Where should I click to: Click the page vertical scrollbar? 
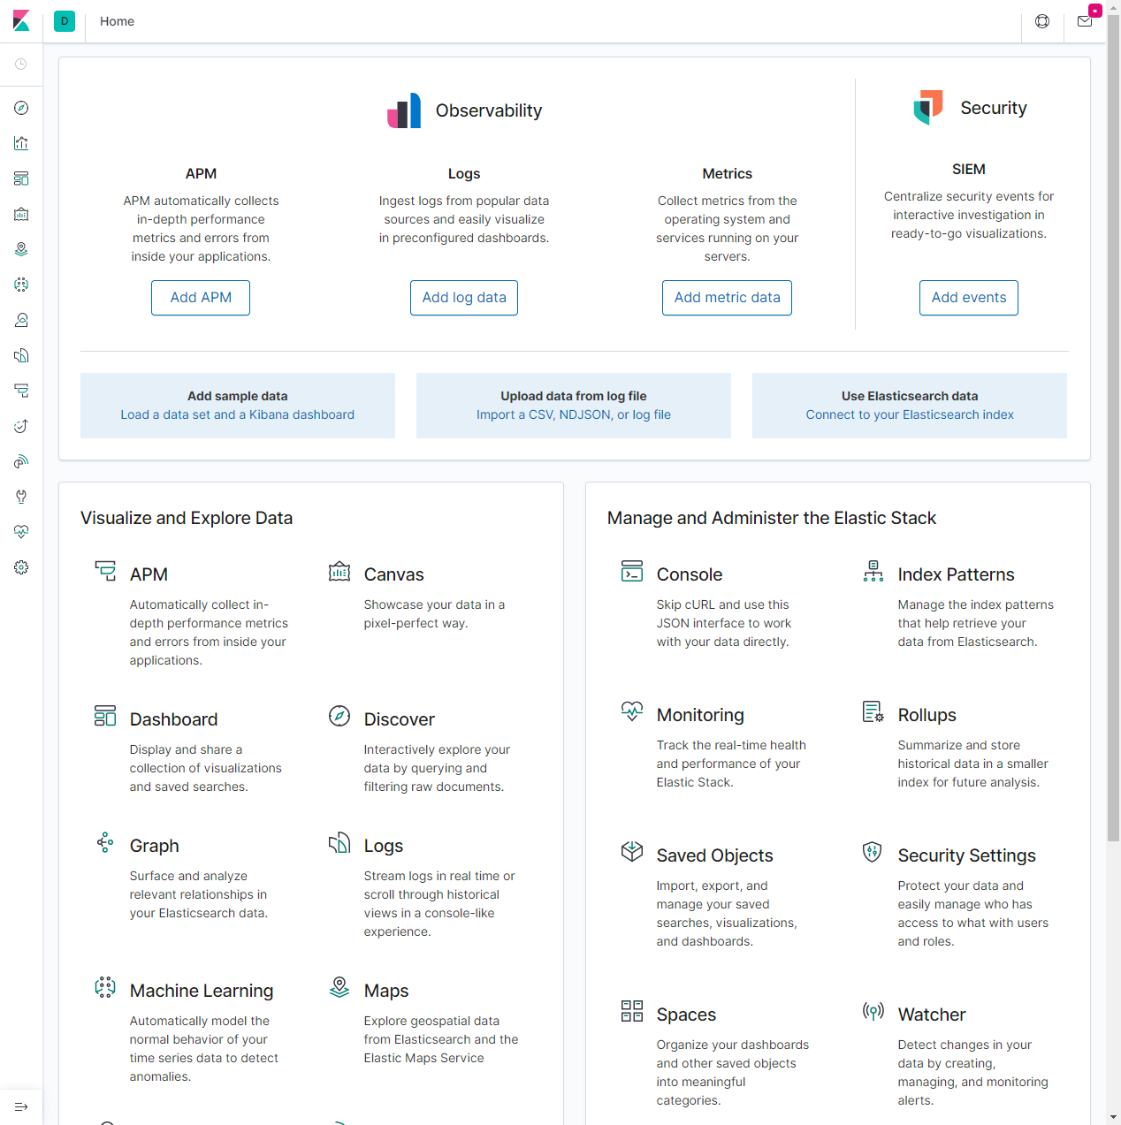tap(1114, 427)
